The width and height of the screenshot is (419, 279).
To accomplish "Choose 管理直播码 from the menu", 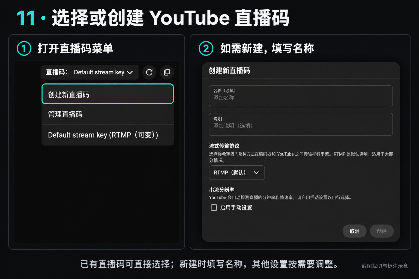I will 107,114.
